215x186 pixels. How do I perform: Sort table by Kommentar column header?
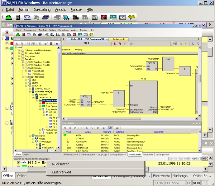tap(159, 132)
